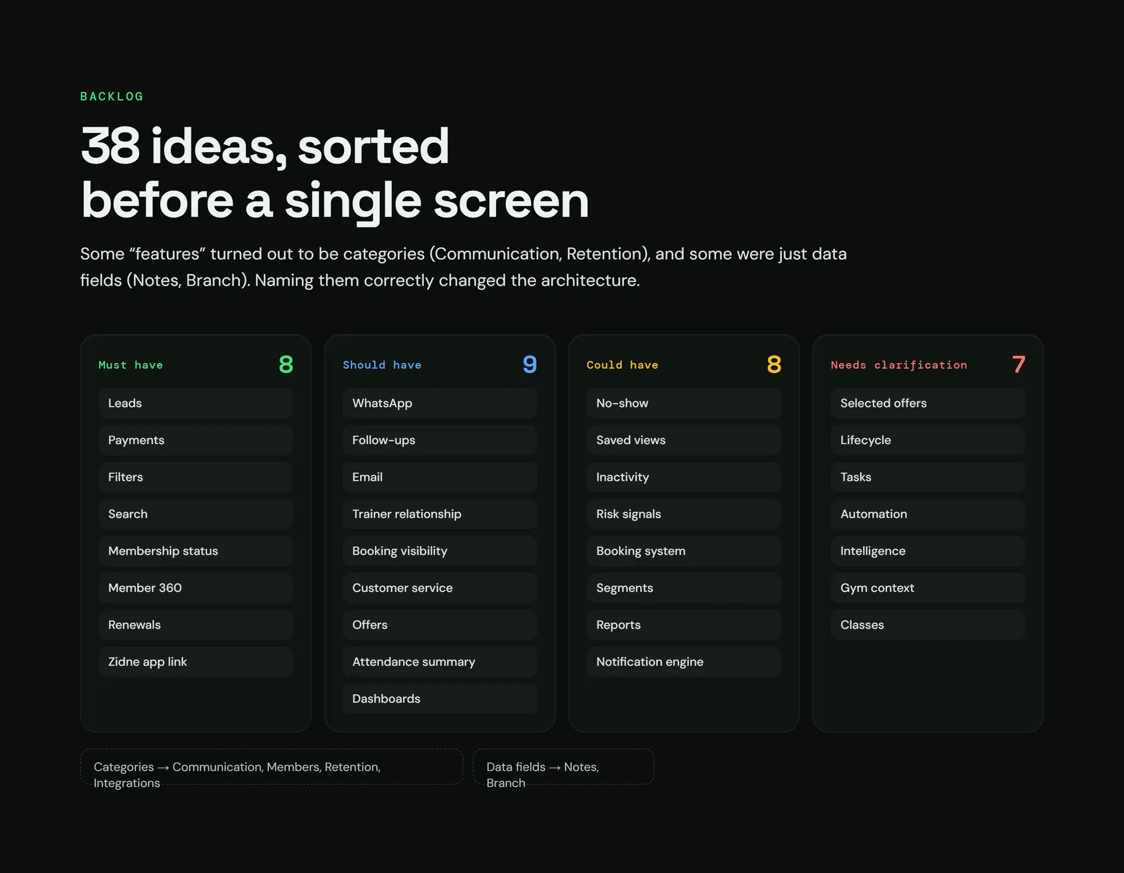The width and height of the screenshot is (1124, 873).
Task: Click the 'Saved views' item
Action: point(684,440)
